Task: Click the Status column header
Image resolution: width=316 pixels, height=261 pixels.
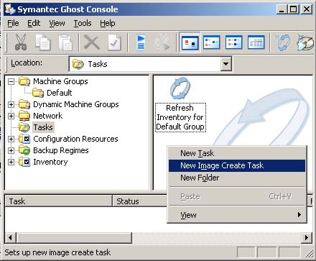Action: (x=139, y=201)
